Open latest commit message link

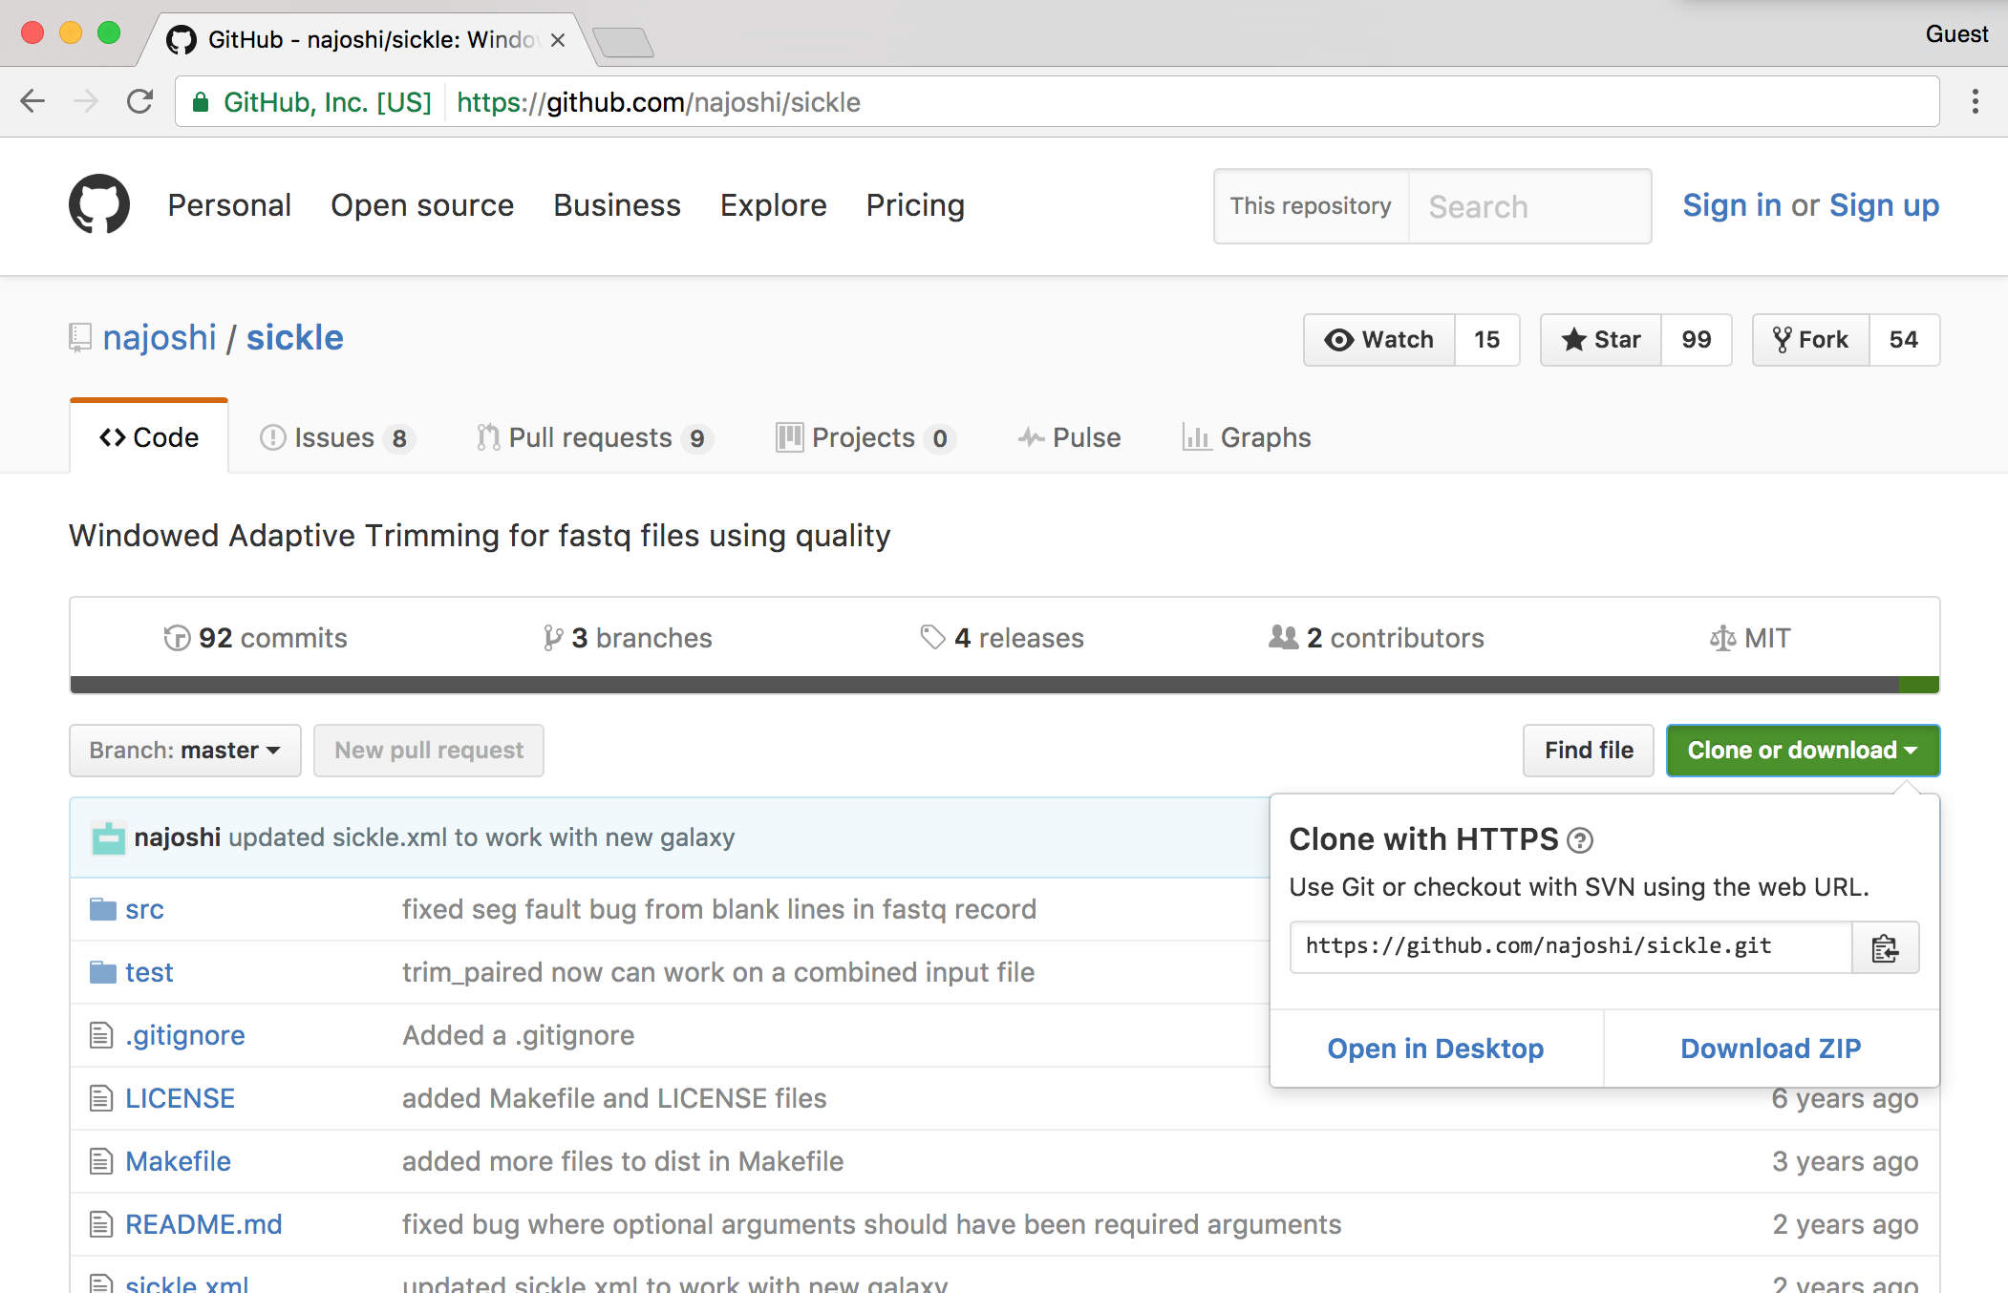(x=481, y=837)
